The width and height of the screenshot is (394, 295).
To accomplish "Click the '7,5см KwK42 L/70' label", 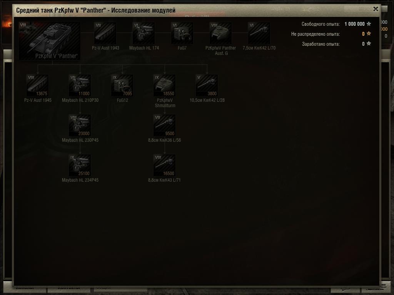I will pyautogui.click(x=259, y=48).
